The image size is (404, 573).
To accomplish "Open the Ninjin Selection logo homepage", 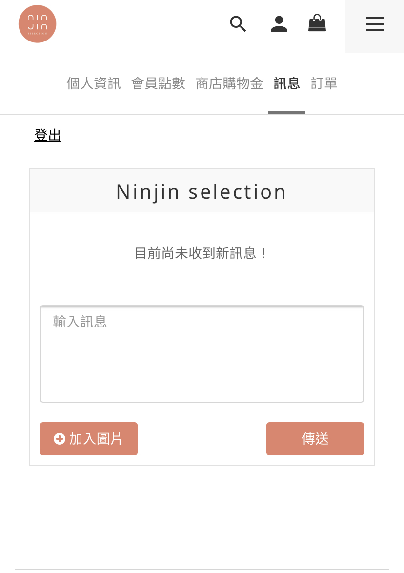I will 37,24.
